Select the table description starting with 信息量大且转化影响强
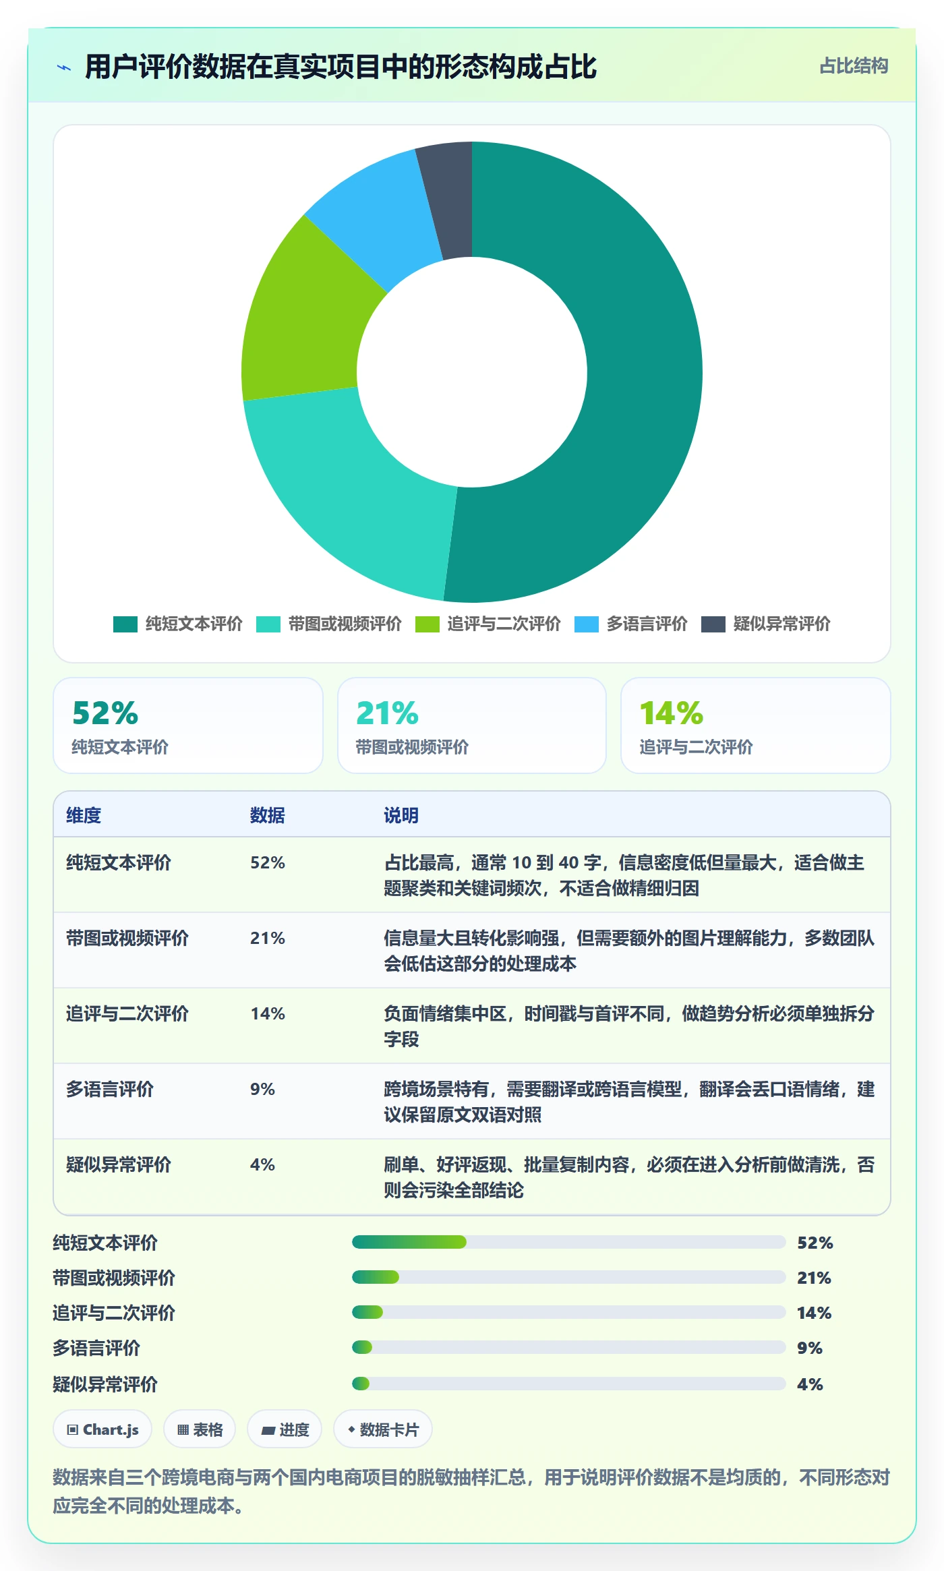Screen dimensions: 944x1571 click(x=629, y=951)
